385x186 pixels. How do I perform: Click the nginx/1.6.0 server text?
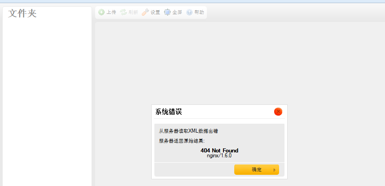(219, 156)
